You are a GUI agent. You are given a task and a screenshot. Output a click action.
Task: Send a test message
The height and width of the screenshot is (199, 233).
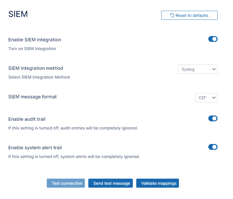pos(112,183)
